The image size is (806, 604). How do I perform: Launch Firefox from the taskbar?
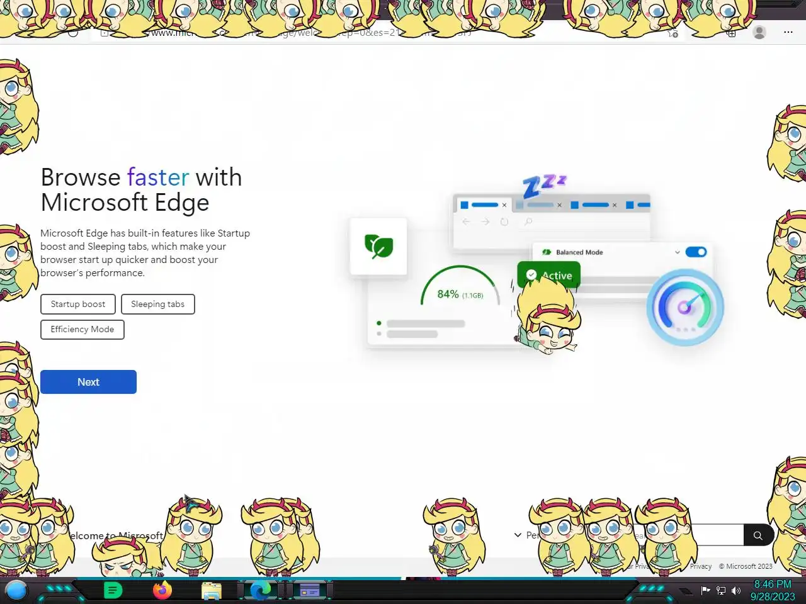point(162,591)
